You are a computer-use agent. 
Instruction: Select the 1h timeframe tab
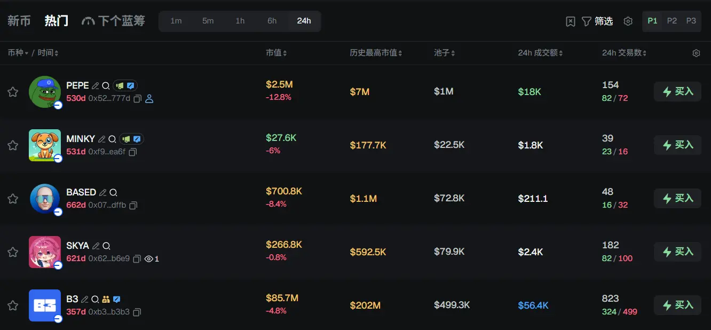tap(240, 21)
